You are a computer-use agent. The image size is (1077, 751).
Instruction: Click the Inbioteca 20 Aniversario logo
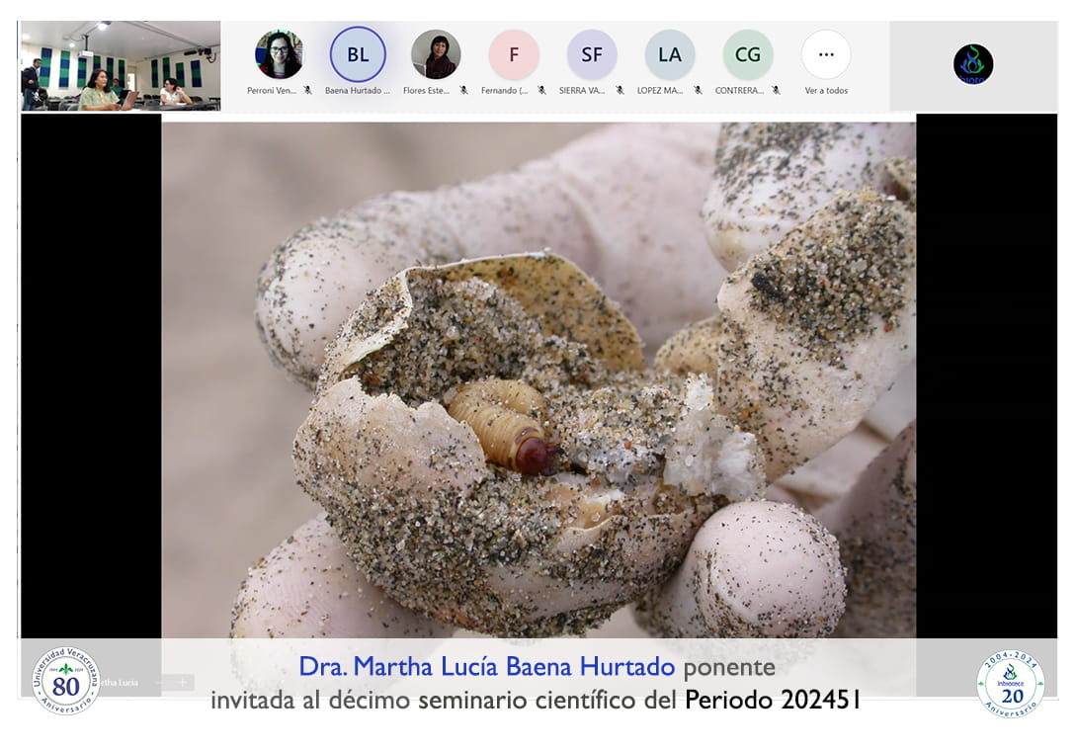point(1010,683)
